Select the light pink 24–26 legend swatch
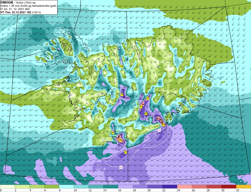Screen dimensions: 251x192 [184, 187]
